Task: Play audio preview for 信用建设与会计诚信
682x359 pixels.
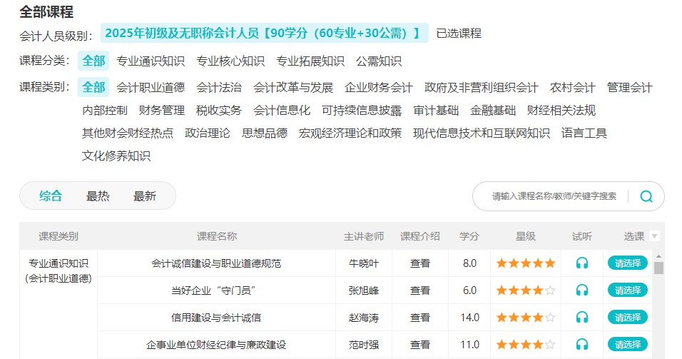Action: coord(582,317)
